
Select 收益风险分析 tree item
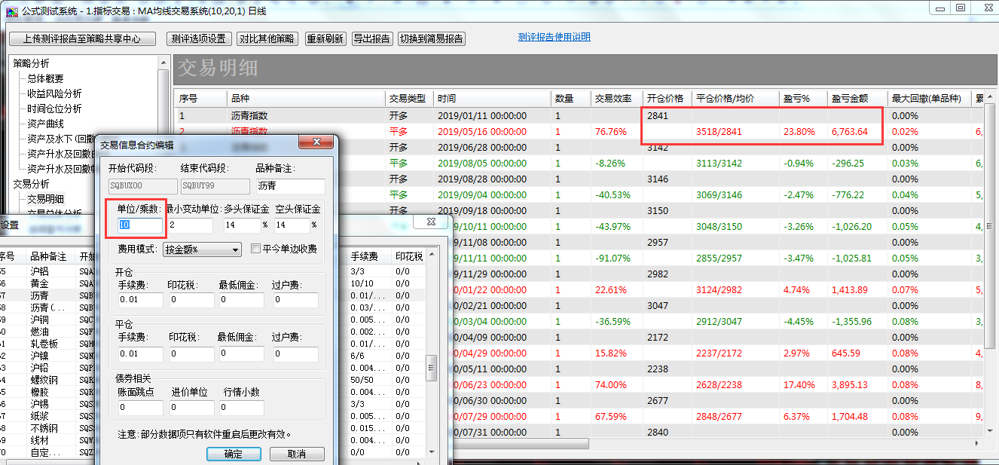54,93
